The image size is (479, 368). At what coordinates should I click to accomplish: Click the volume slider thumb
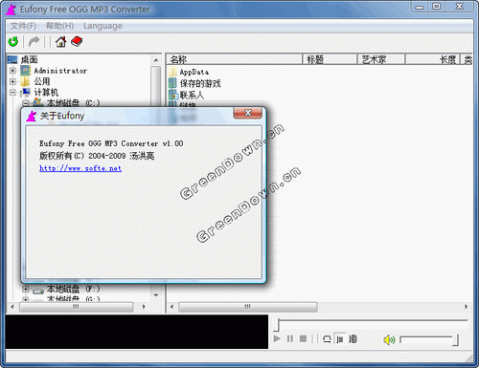pyautogui.click(x=456, y=340)
